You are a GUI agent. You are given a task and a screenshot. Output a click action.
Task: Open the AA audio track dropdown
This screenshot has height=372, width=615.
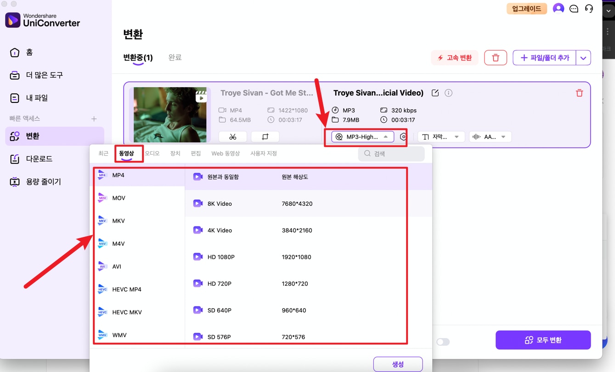click(x=490, y=137)
